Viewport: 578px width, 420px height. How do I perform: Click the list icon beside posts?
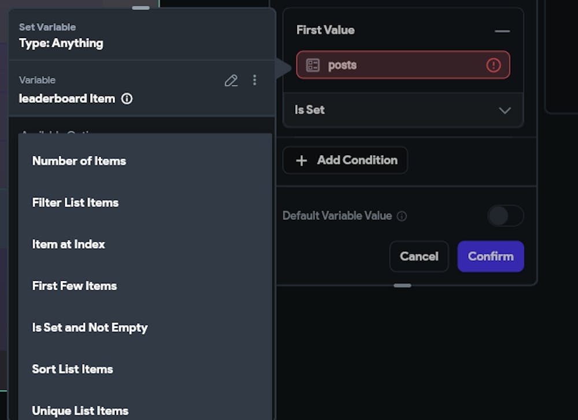313,65
